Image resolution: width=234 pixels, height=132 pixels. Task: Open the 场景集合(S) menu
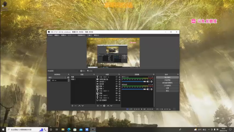(81, 35)
